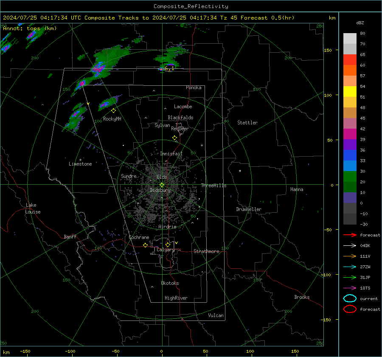Click the Cochrane label

139,237
